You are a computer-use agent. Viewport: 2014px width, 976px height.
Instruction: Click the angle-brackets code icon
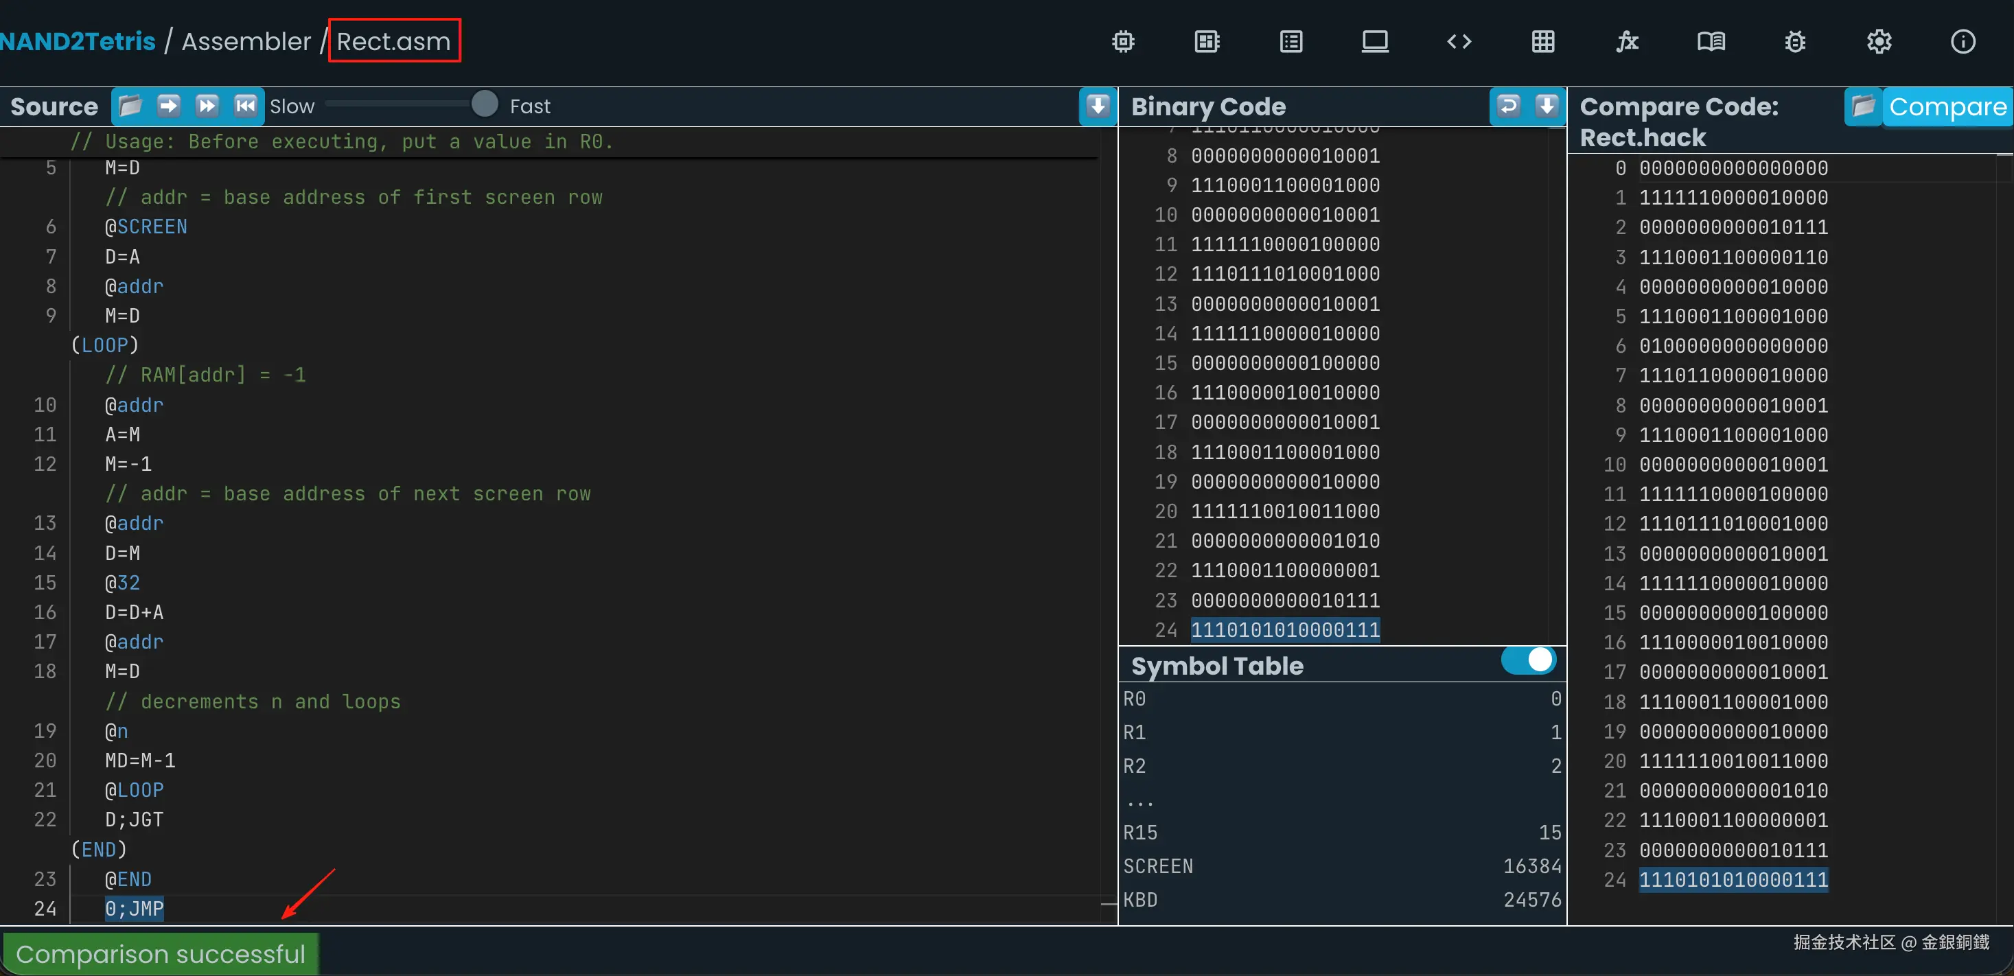coord(1459,41)
